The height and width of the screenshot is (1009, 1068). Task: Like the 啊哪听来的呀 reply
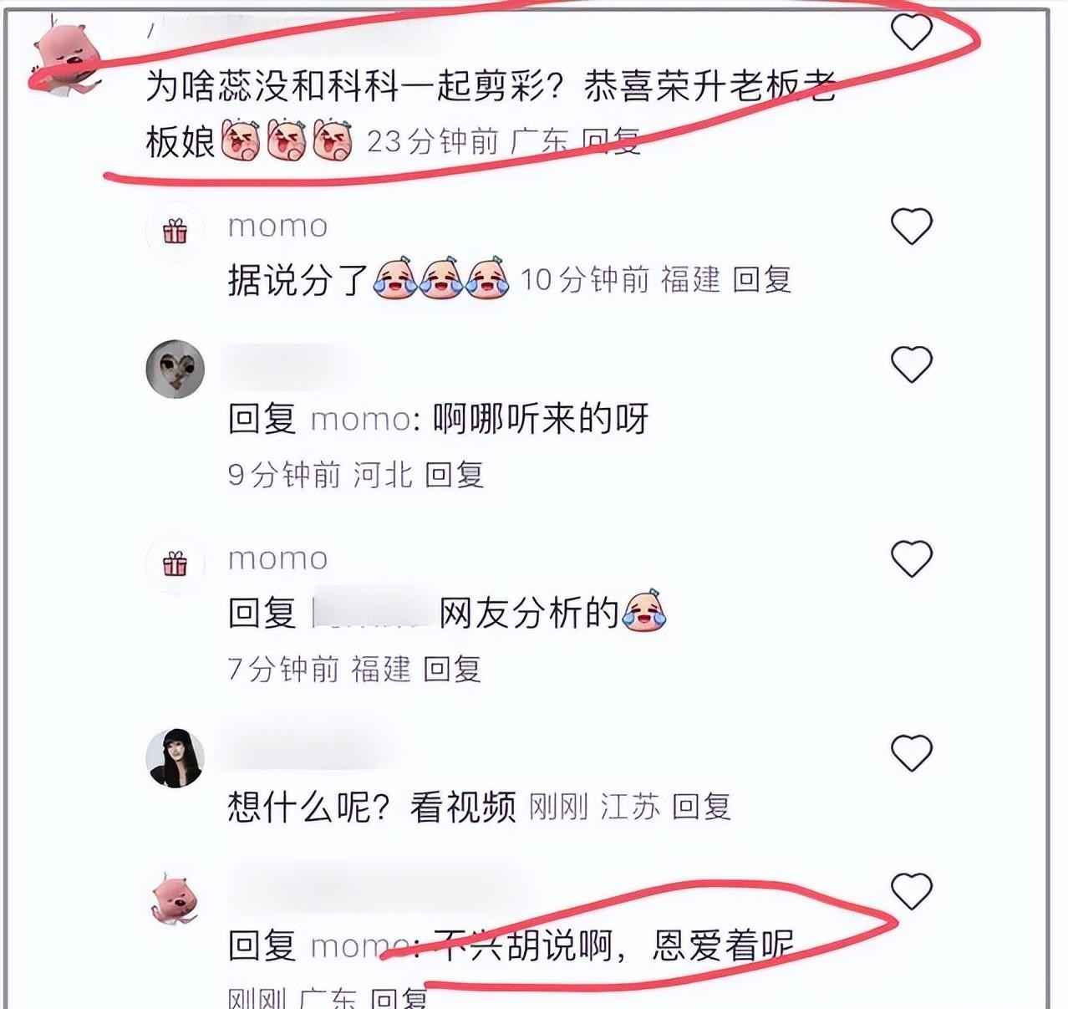(911, 364)
